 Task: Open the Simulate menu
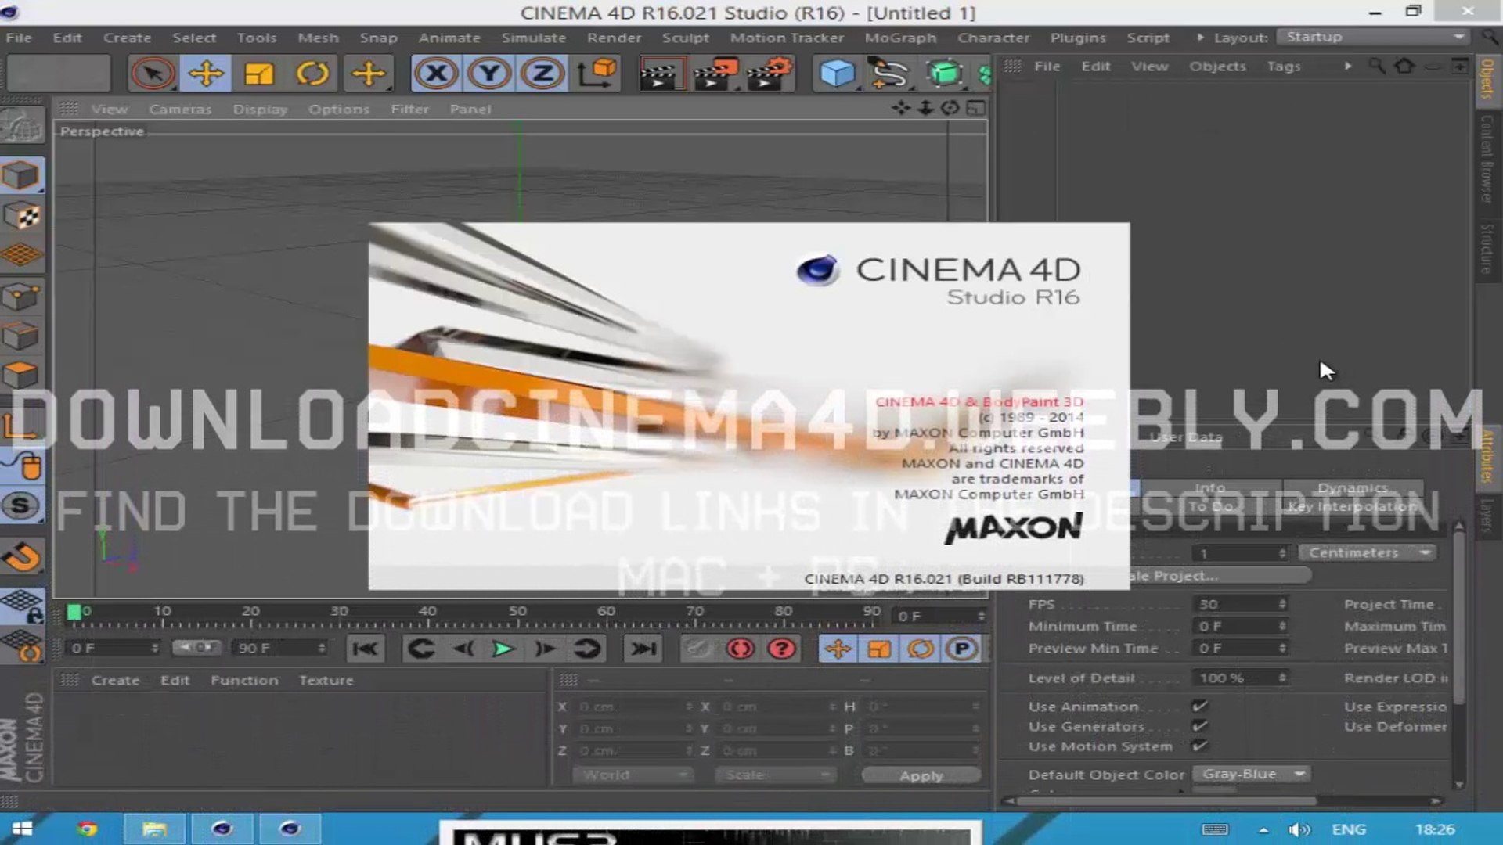tap(533, 38)
